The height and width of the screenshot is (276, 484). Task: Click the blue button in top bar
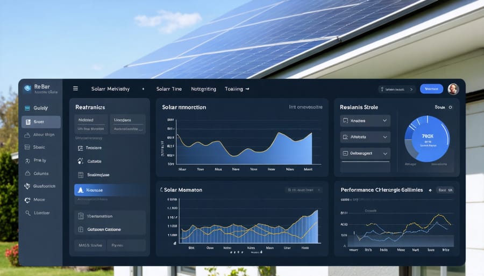pos(431,89)
